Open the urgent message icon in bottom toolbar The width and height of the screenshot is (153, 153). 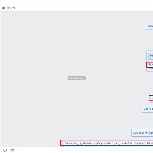tap(5, 150)
